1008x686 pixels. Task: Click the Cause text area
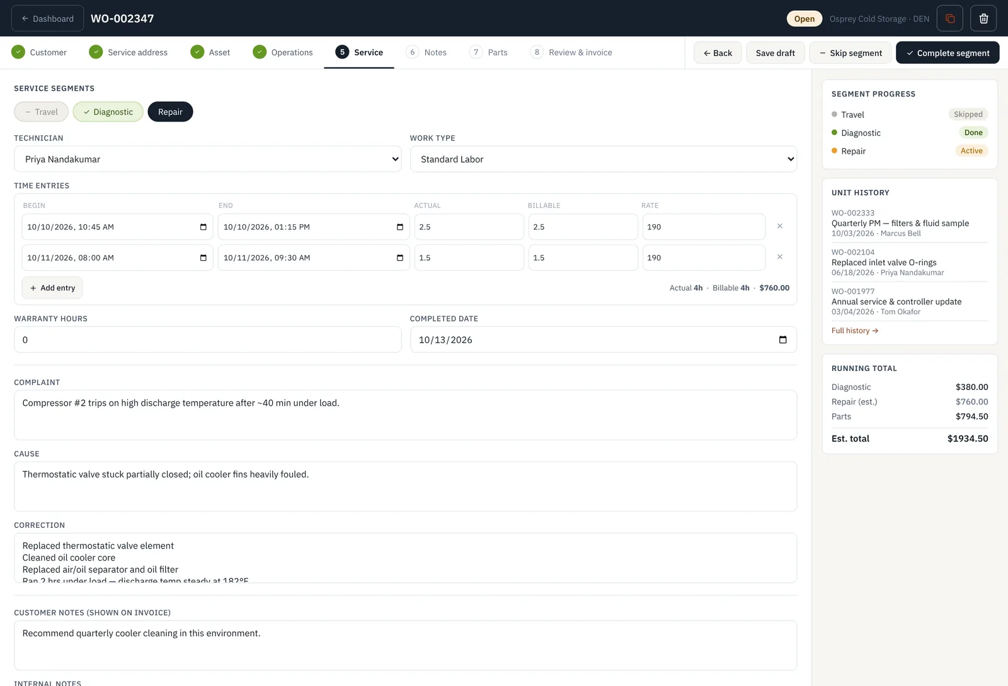pyautogui.click(x=405, y=486)
